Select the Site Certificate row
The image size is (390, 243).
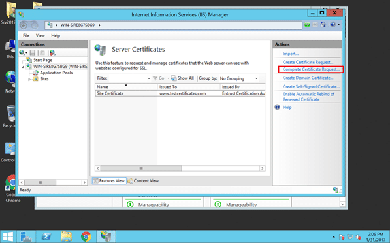180,93
